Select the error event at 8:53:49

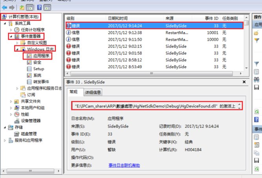tap(154, 67)
